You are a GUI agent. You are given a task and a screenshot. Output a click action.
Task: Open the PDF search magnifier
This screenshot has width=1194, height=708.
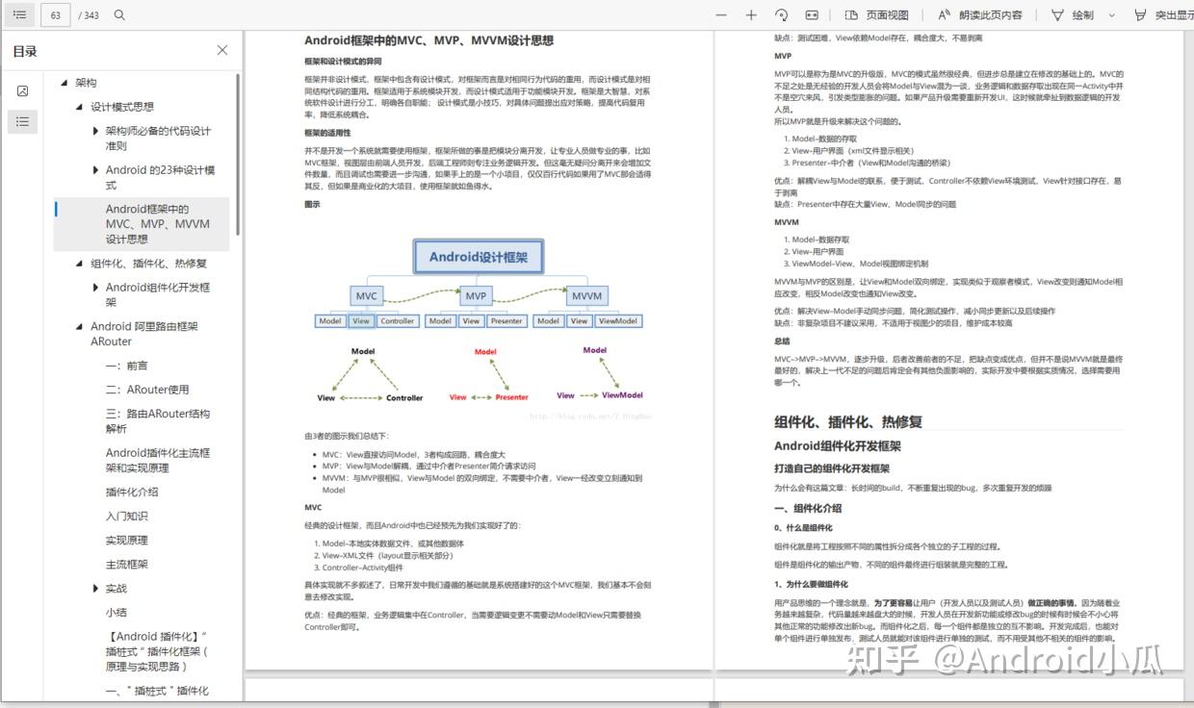119,15
